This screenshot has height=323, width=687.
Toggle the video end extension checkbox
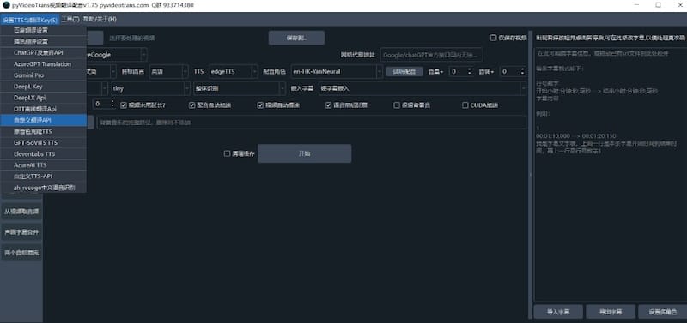[x=124, y=105]
